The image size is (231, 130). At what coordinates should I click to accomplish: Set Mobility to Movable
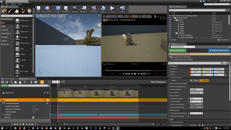(x=204, y=81)
